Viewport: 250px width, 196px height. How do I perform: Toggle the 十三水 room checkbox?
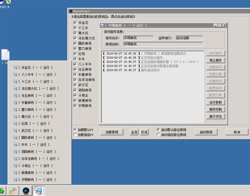click(75, 28)
